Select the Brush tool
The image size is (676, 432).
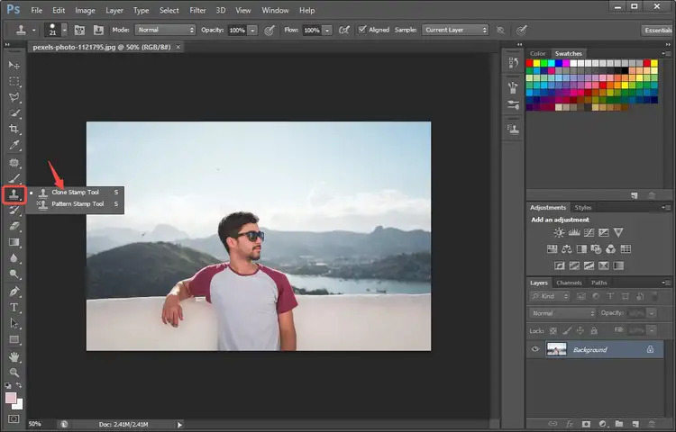click(14, 178)
